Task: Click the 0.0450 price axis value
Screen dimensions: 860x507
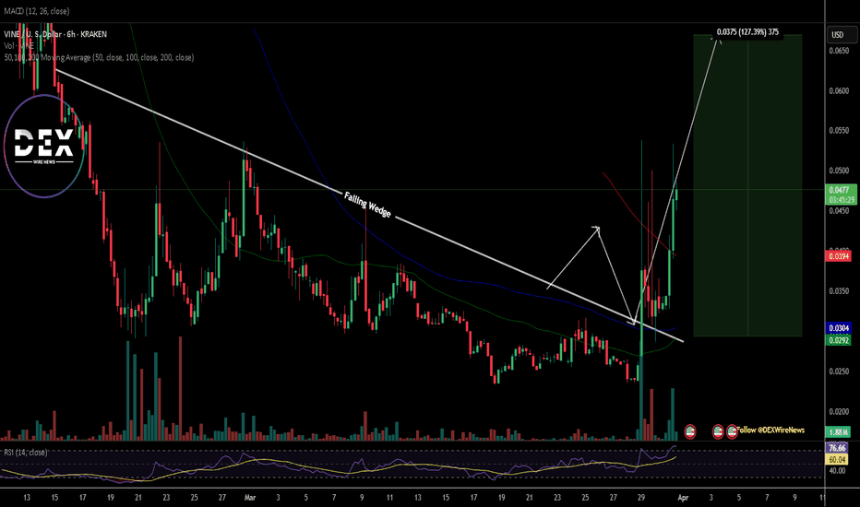Action: [839, 210]
